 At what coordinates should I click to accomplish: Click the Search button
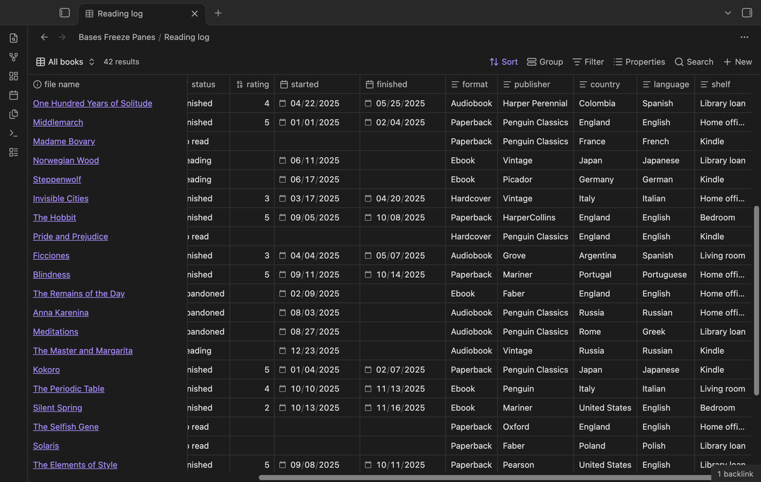(694, 62)
